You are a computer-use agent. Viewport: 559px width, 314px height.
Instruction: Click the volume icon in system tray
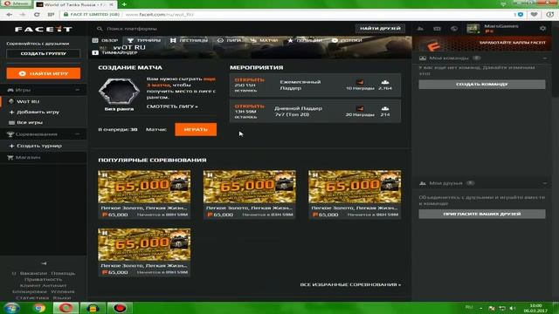click(x=513, y=308)
